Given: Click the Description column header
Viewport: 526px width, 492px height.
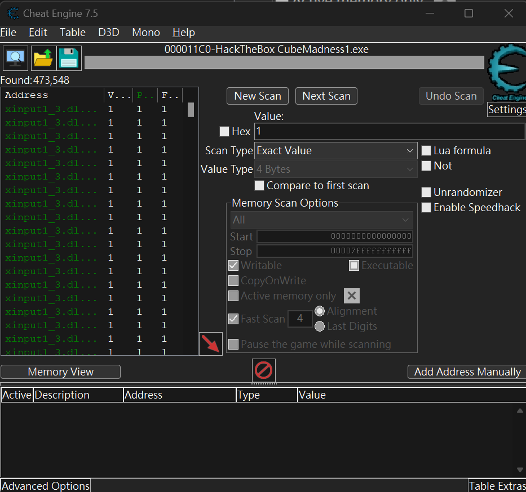Looking at the screenshot, I should 78,395.
